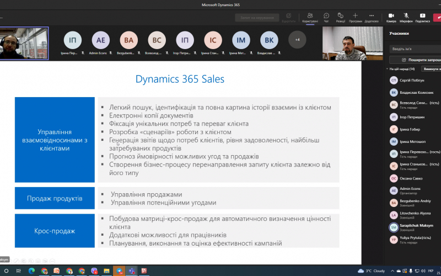The image size is (441, 276).
Task: Click the red hang-up leave button
Action: [437, 17]
